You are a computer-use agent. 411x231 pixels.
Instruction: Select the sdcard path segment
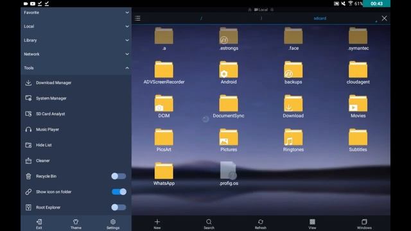pyautogui.click(x=320, y=19)
